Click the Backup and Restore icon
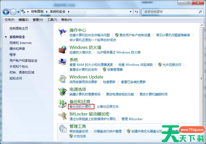 point(62,104)
